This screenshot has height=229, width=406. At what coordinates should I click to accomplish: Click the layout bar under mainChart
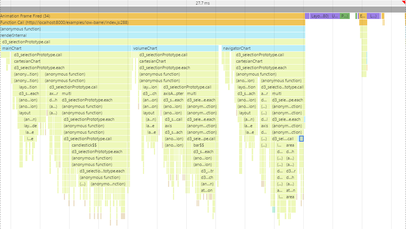[x=32, y=113]
